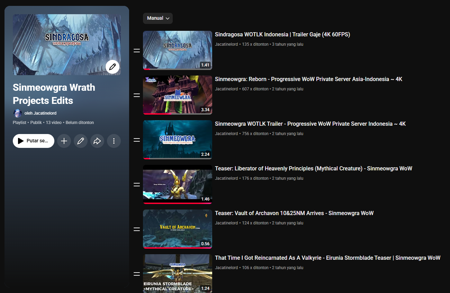This screenshot has width=450, height=293.
Task: Click the 106 x ditonton view count
Action: pos(255,268)
